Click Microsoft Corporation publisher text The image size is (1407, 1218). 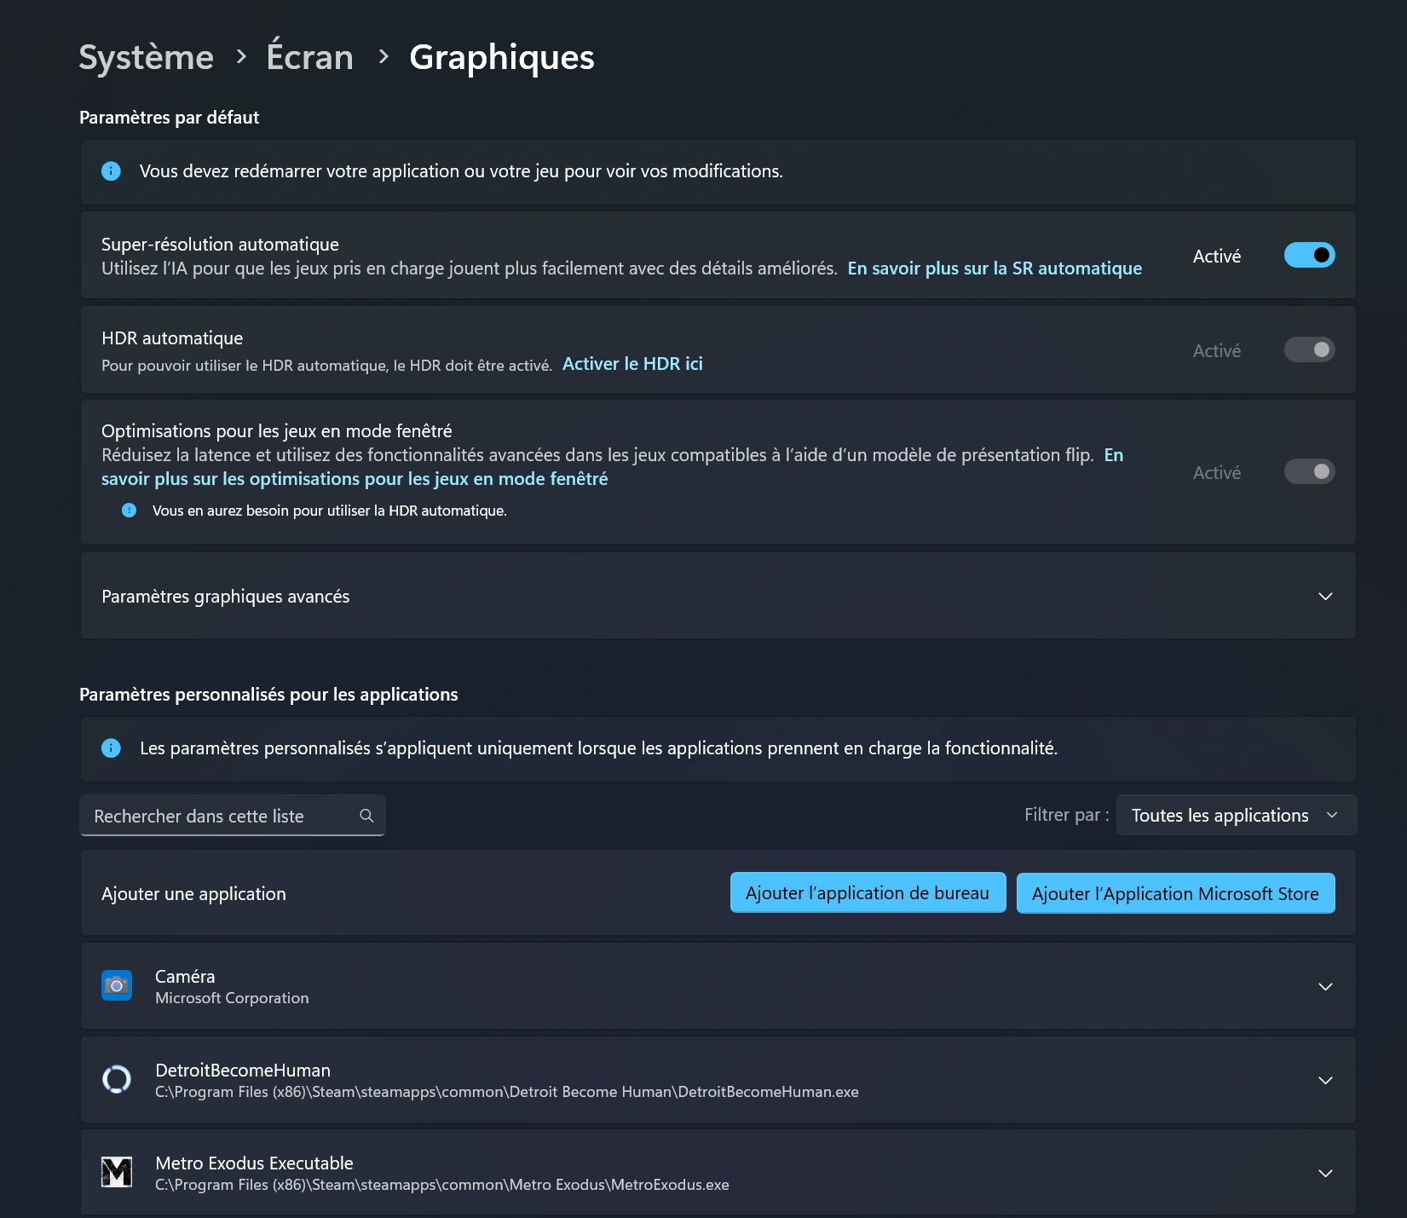point(232,998)
